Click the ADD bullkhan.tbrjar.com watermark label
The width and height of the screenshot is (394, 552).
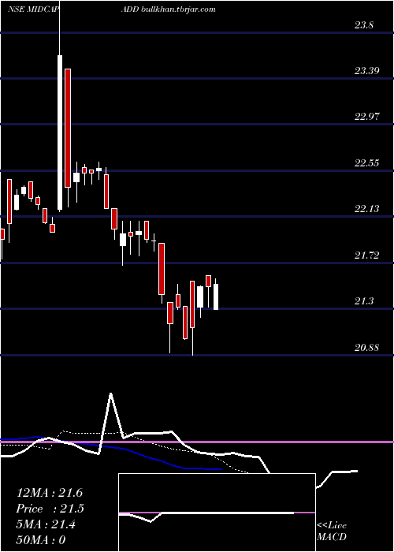click(x=168, y=9)
